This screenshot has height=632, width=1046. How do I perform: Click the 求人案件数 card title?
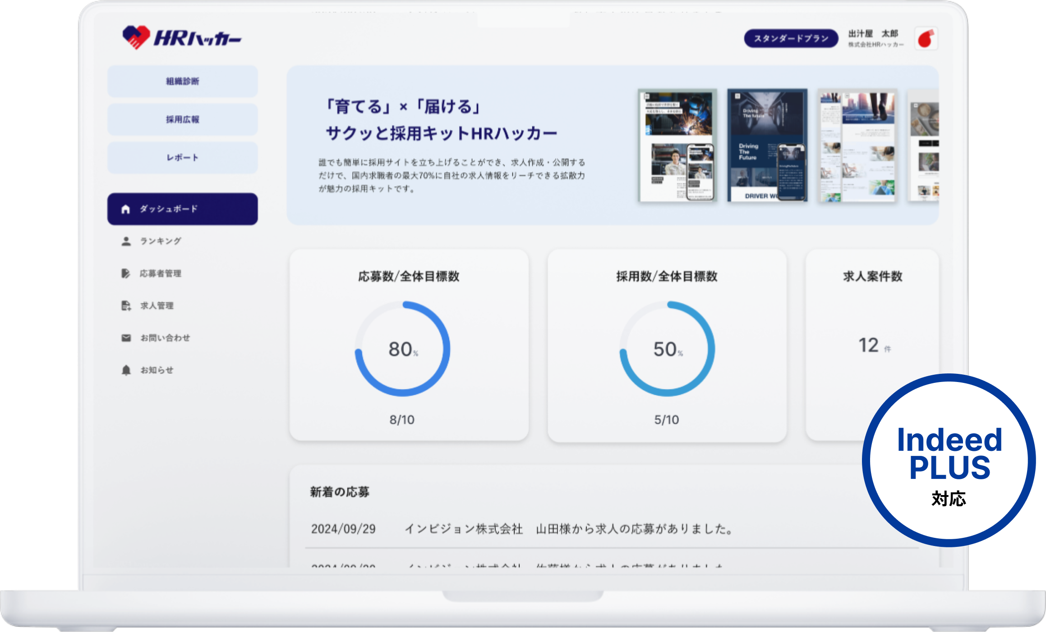(873, 277)
